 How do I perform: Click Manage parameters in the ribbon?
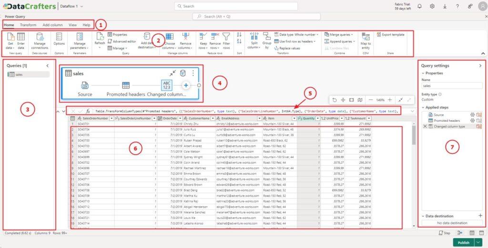(x=80, y=41)
